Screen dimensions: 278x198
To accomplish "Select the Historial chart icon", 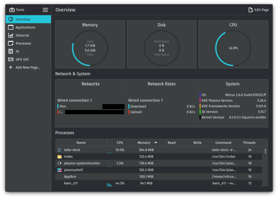I will tap(11, 35).
